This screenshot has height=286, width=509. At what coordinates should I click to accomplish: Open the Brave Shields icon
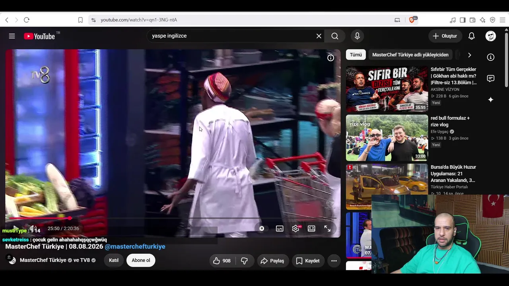click(x=412, y=20)
